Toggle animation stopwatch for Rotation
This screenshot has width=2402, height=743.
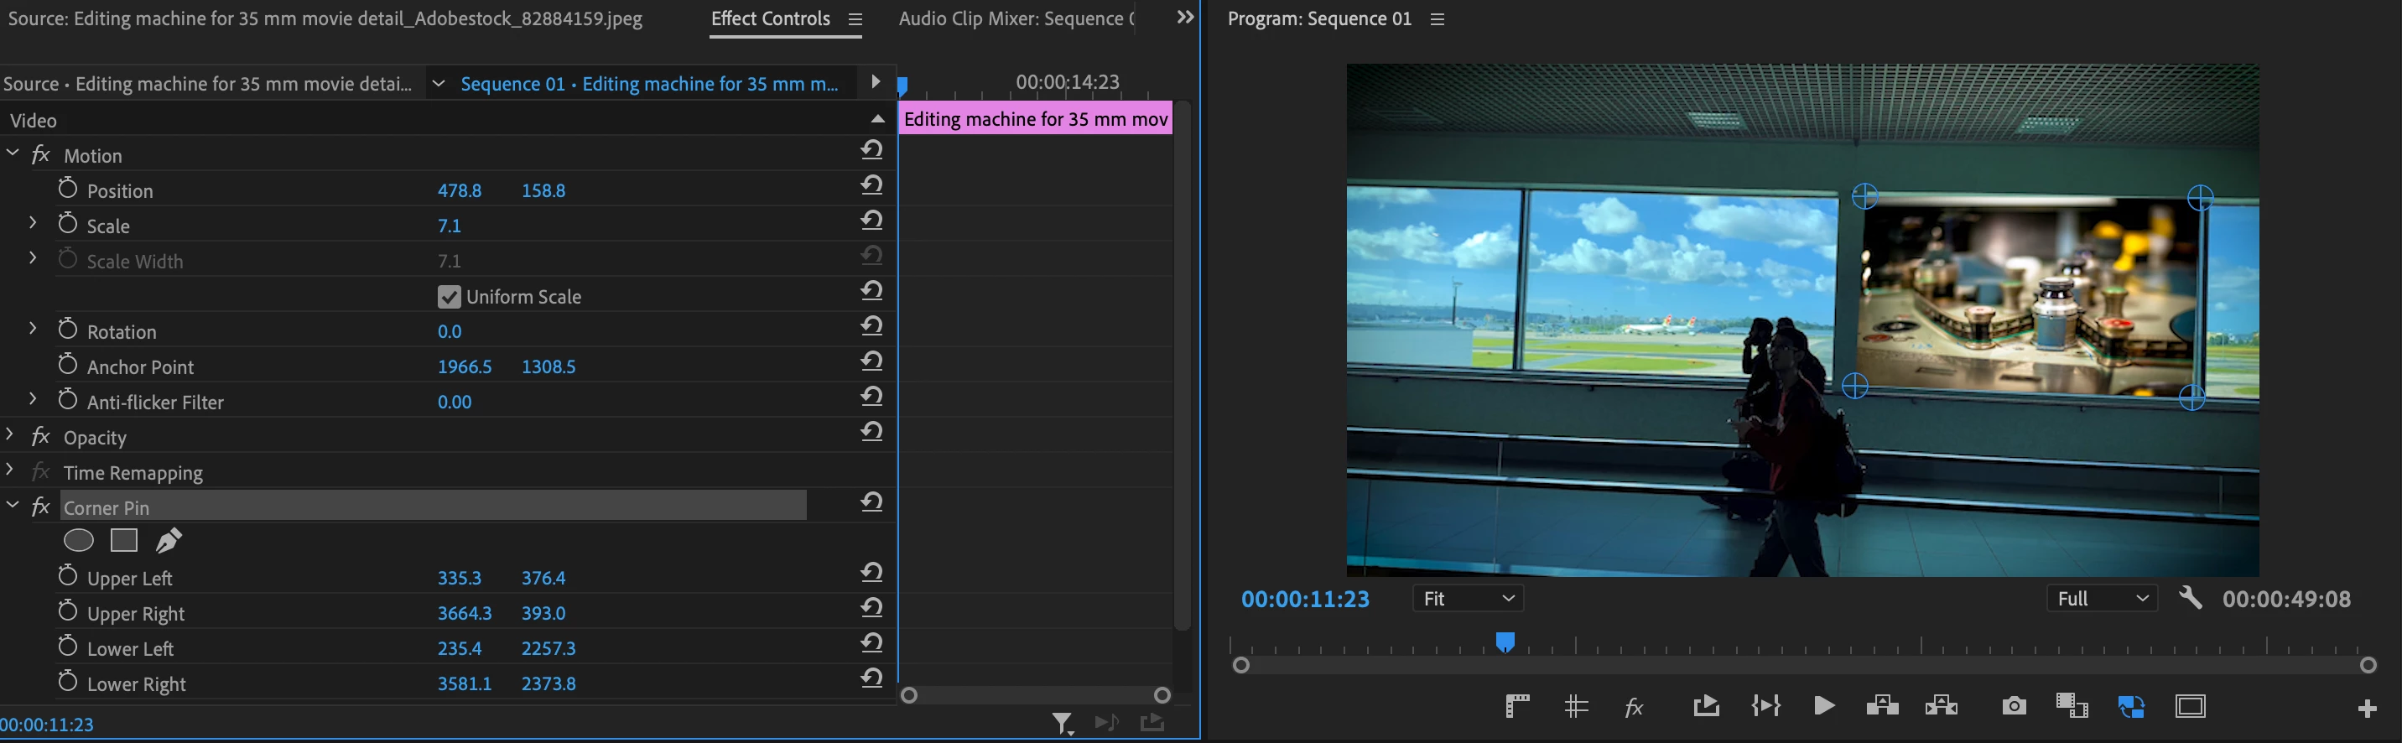pyautogui.click(x=67, y=329)
